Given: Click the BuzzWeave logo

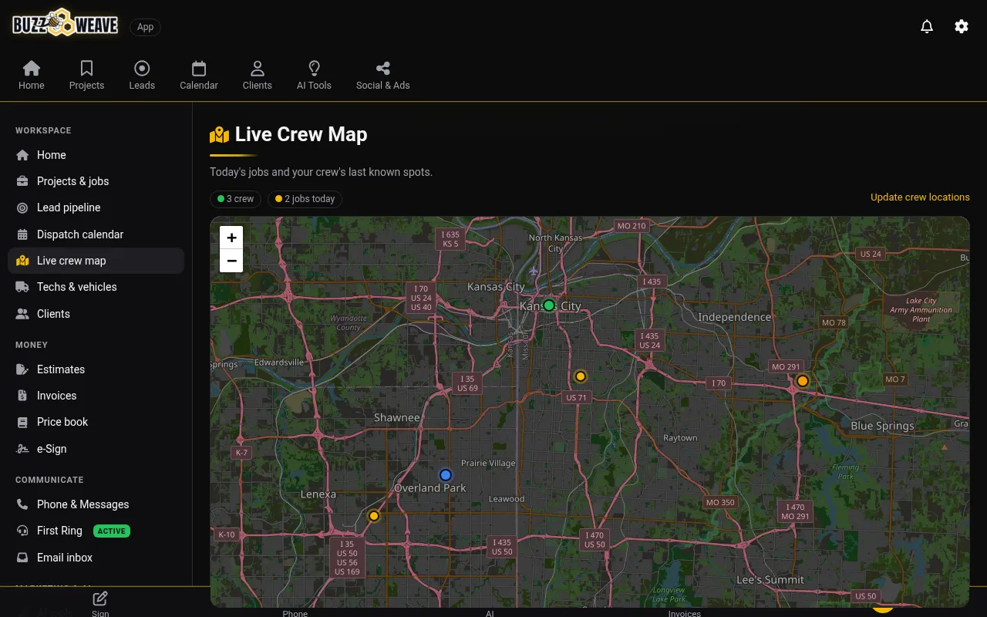Looking at the screenshot, I should tap(66, 23).
